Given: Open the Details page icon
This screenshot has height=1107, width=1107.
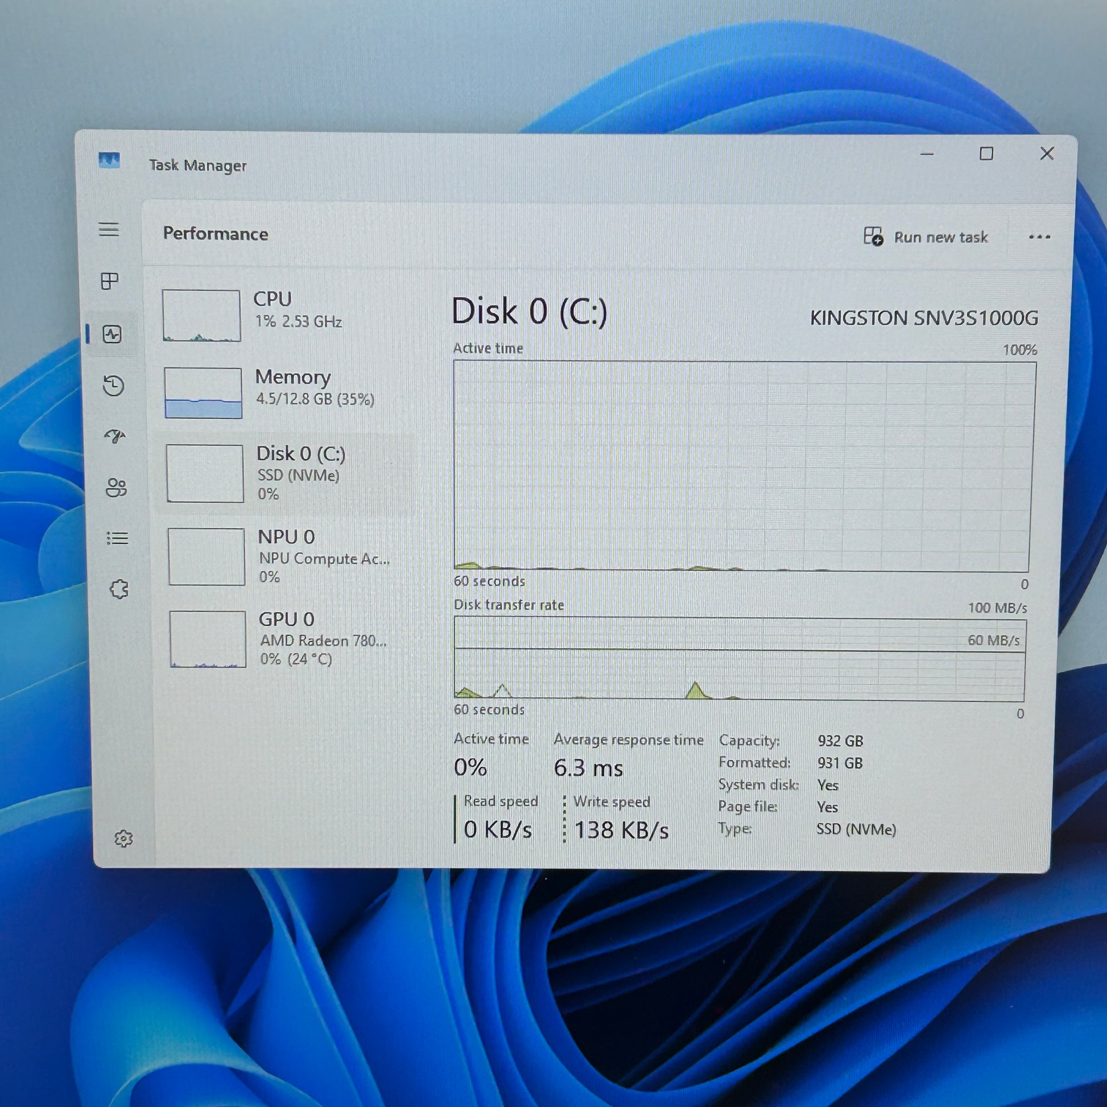Looking at the screenshot, I should (117, 538).
